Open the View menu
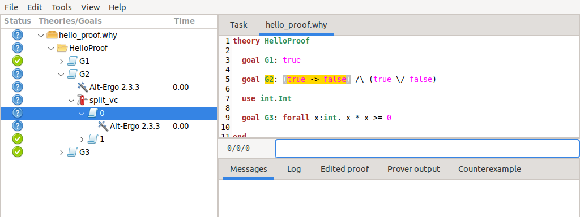Image resolution: width=580 pixels, height=217 pixels. point(90,7)
